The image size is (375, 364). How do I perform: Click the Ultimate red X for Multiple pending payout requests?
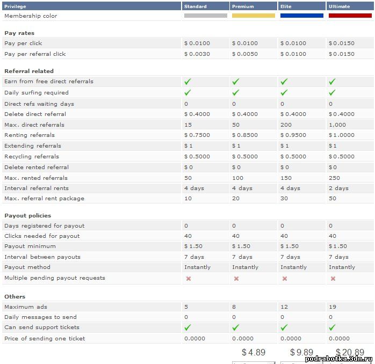pos(333,279)
